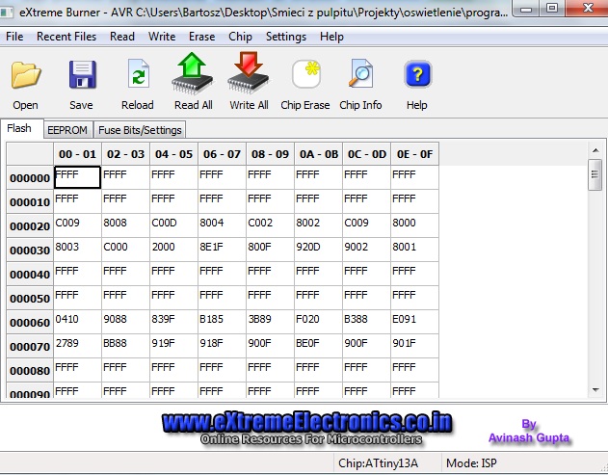Open the Help menu in menu bar
608x475 pixels.
click(331, 37)
